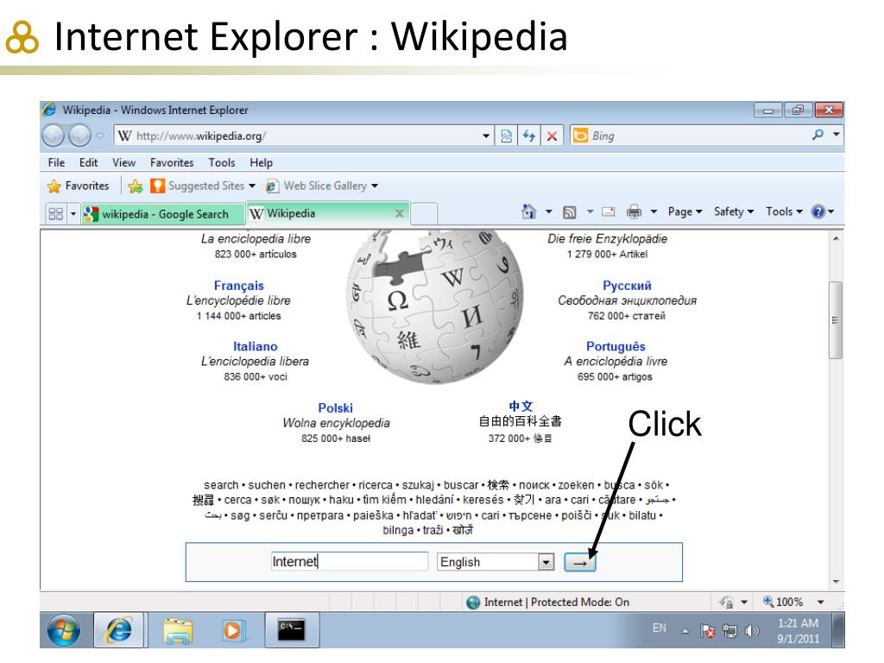Click the zoom level magnifier in status bar
Screen dimensions: 884x663
767,602
